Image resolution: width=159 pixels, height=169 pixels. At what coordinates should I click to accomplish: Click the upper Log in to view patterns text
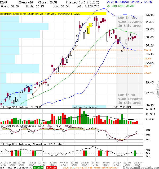(130, 22)
